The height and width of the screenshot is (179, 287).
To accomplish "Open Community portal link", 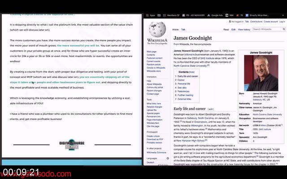I will [155, 88].
